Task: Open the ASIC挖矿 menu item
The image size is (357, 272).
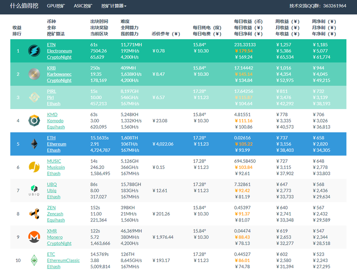Action: coord(83,6)
